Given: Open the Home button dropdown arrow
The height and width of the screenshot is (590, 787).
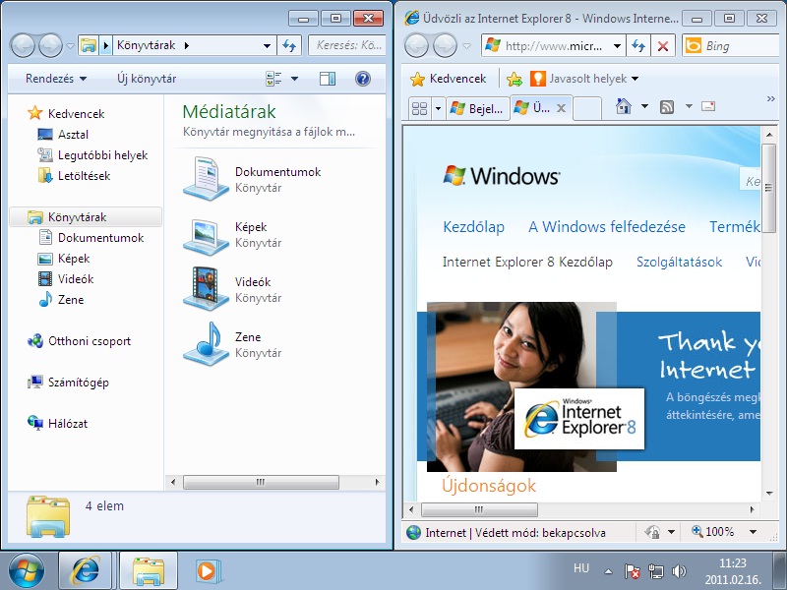Looking at the screenshot, I should pos(645,106).
